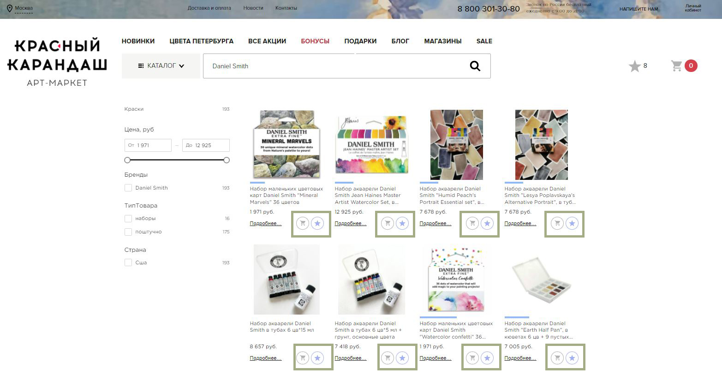The image size is (722, 375).
Task: Open Earth Half Pan product image
Action: [541, 279]
